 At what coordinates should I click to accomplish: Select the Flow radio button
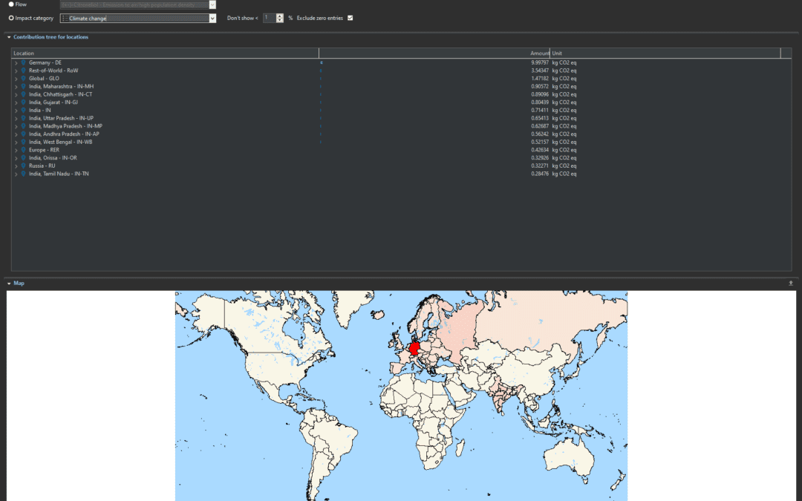coord(11,4)
